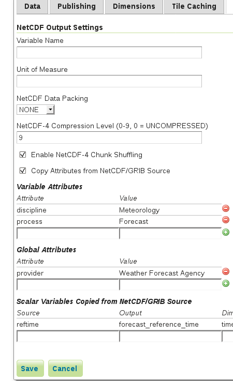Click the new global attribute value field

(x=170, y=284)
